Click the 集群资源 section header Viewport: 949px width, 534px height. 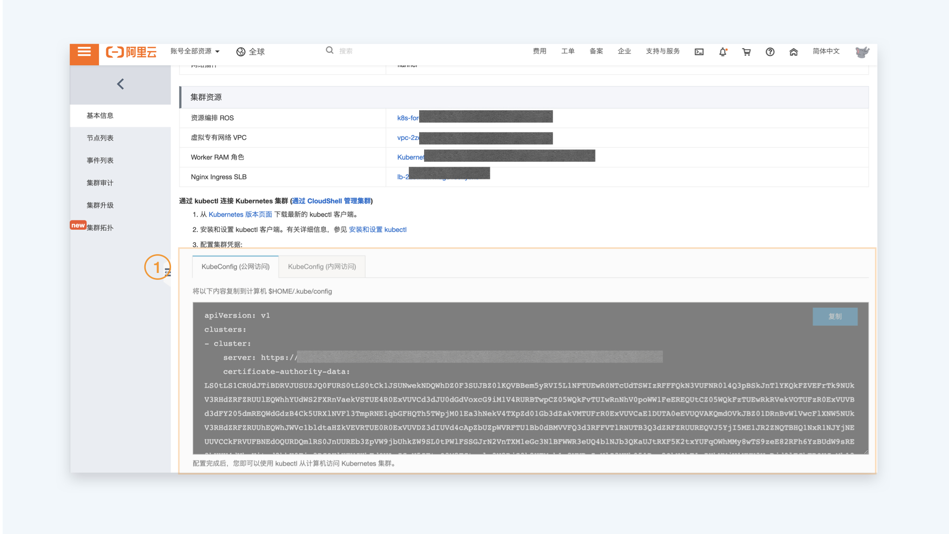(x=524, y=97)
